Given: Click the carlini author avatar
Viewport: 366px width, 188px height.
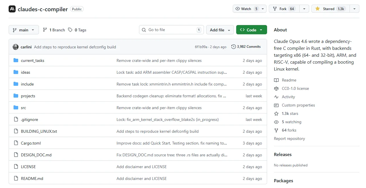Looking at the screenshot, I should tap(16, 47).
